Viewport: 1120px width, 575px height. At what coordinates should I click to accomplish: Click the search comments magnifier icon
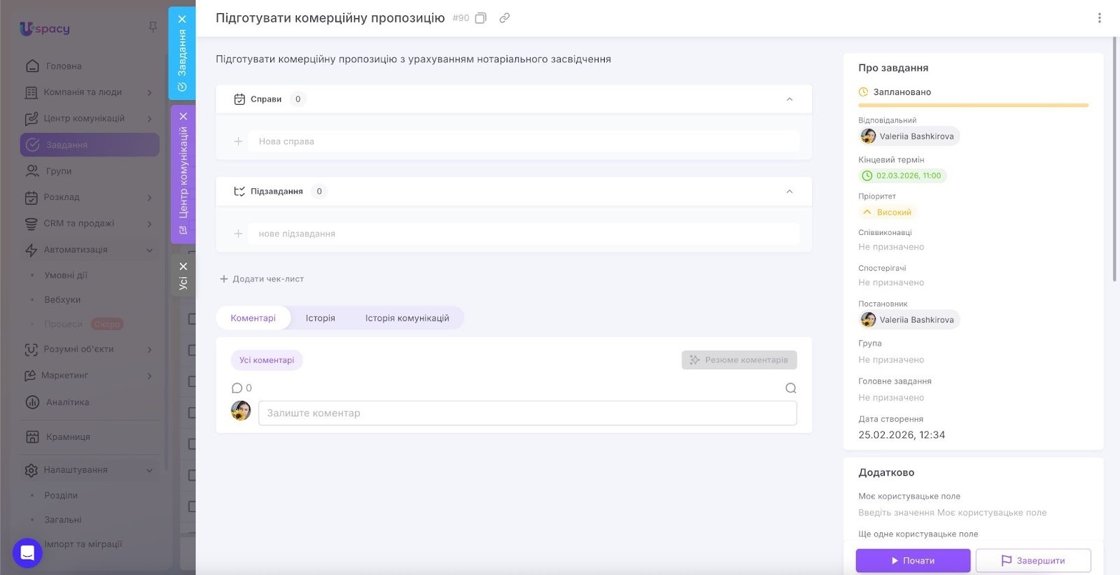790,388
